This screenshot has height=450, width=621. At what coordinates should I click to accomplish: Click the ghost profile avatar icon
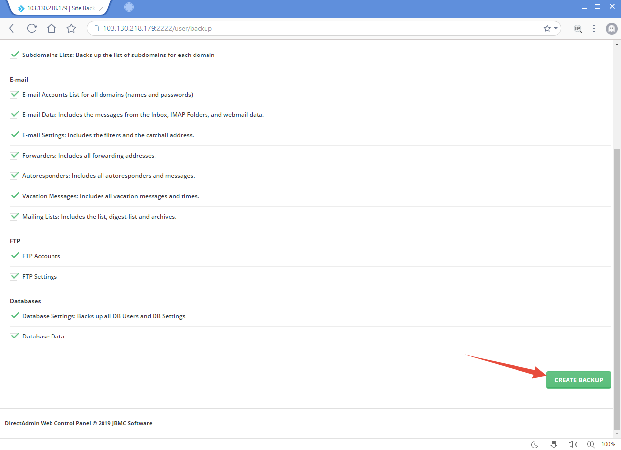pyautogui.click(x=612, y=28)
